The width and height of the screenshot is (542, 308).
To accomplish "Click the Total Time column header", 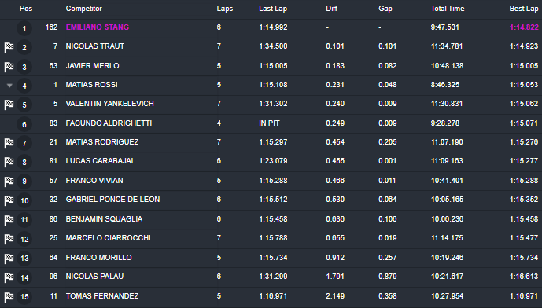I will pos(448,9).
